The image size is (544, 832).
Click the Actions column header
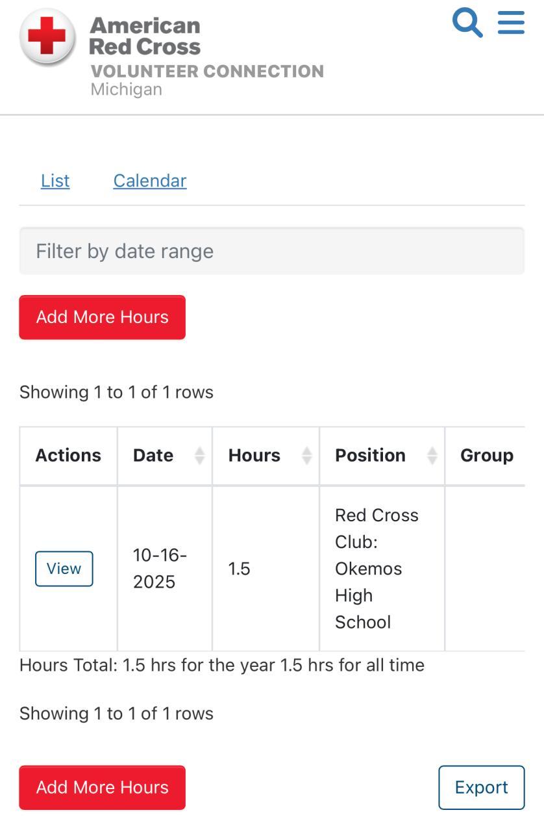point(68,456)
